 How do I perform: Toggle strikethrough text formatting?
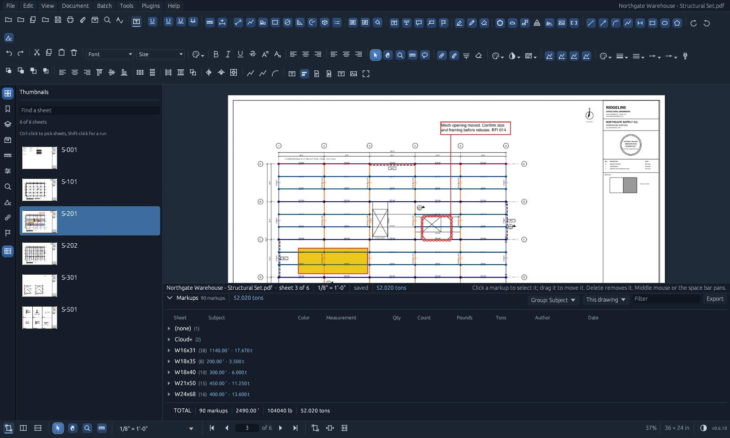[x=253, y=54]
